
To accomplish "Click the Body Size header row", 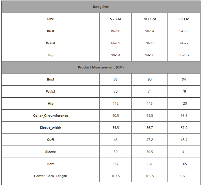I will 101,7.
